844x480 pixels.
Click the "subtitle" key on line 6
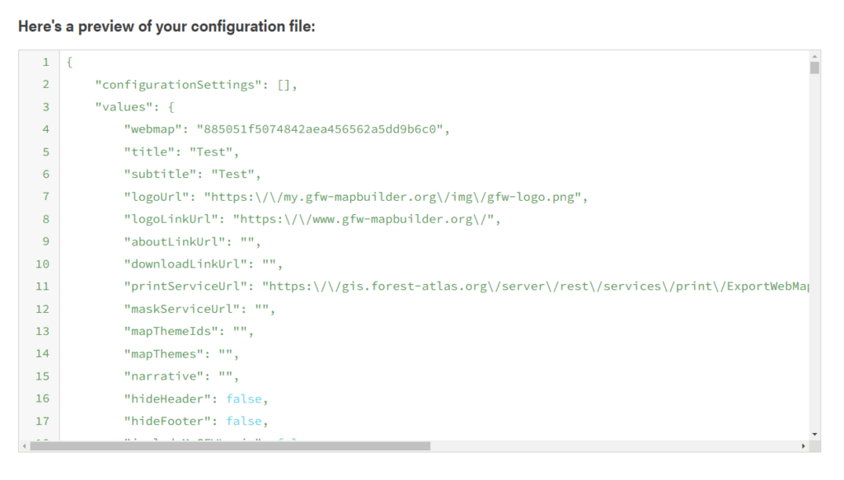tap(160, 175)
